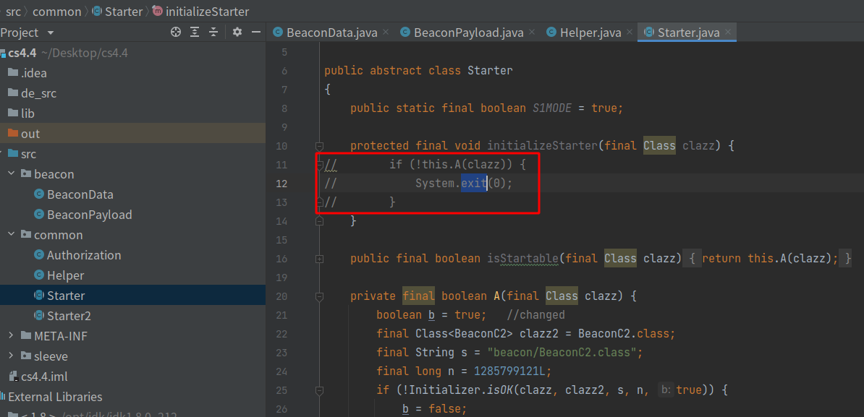The height and width of the screenshot is (417, 864).
Task: Click the initializeStarter breadcrumb
Action: coord(207,11)
